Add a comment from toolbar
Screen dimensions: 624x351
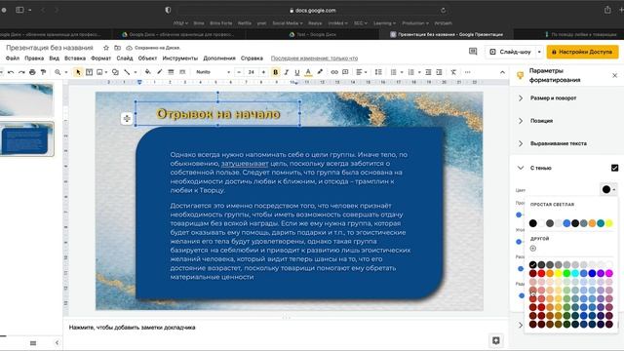pos(345,72)
